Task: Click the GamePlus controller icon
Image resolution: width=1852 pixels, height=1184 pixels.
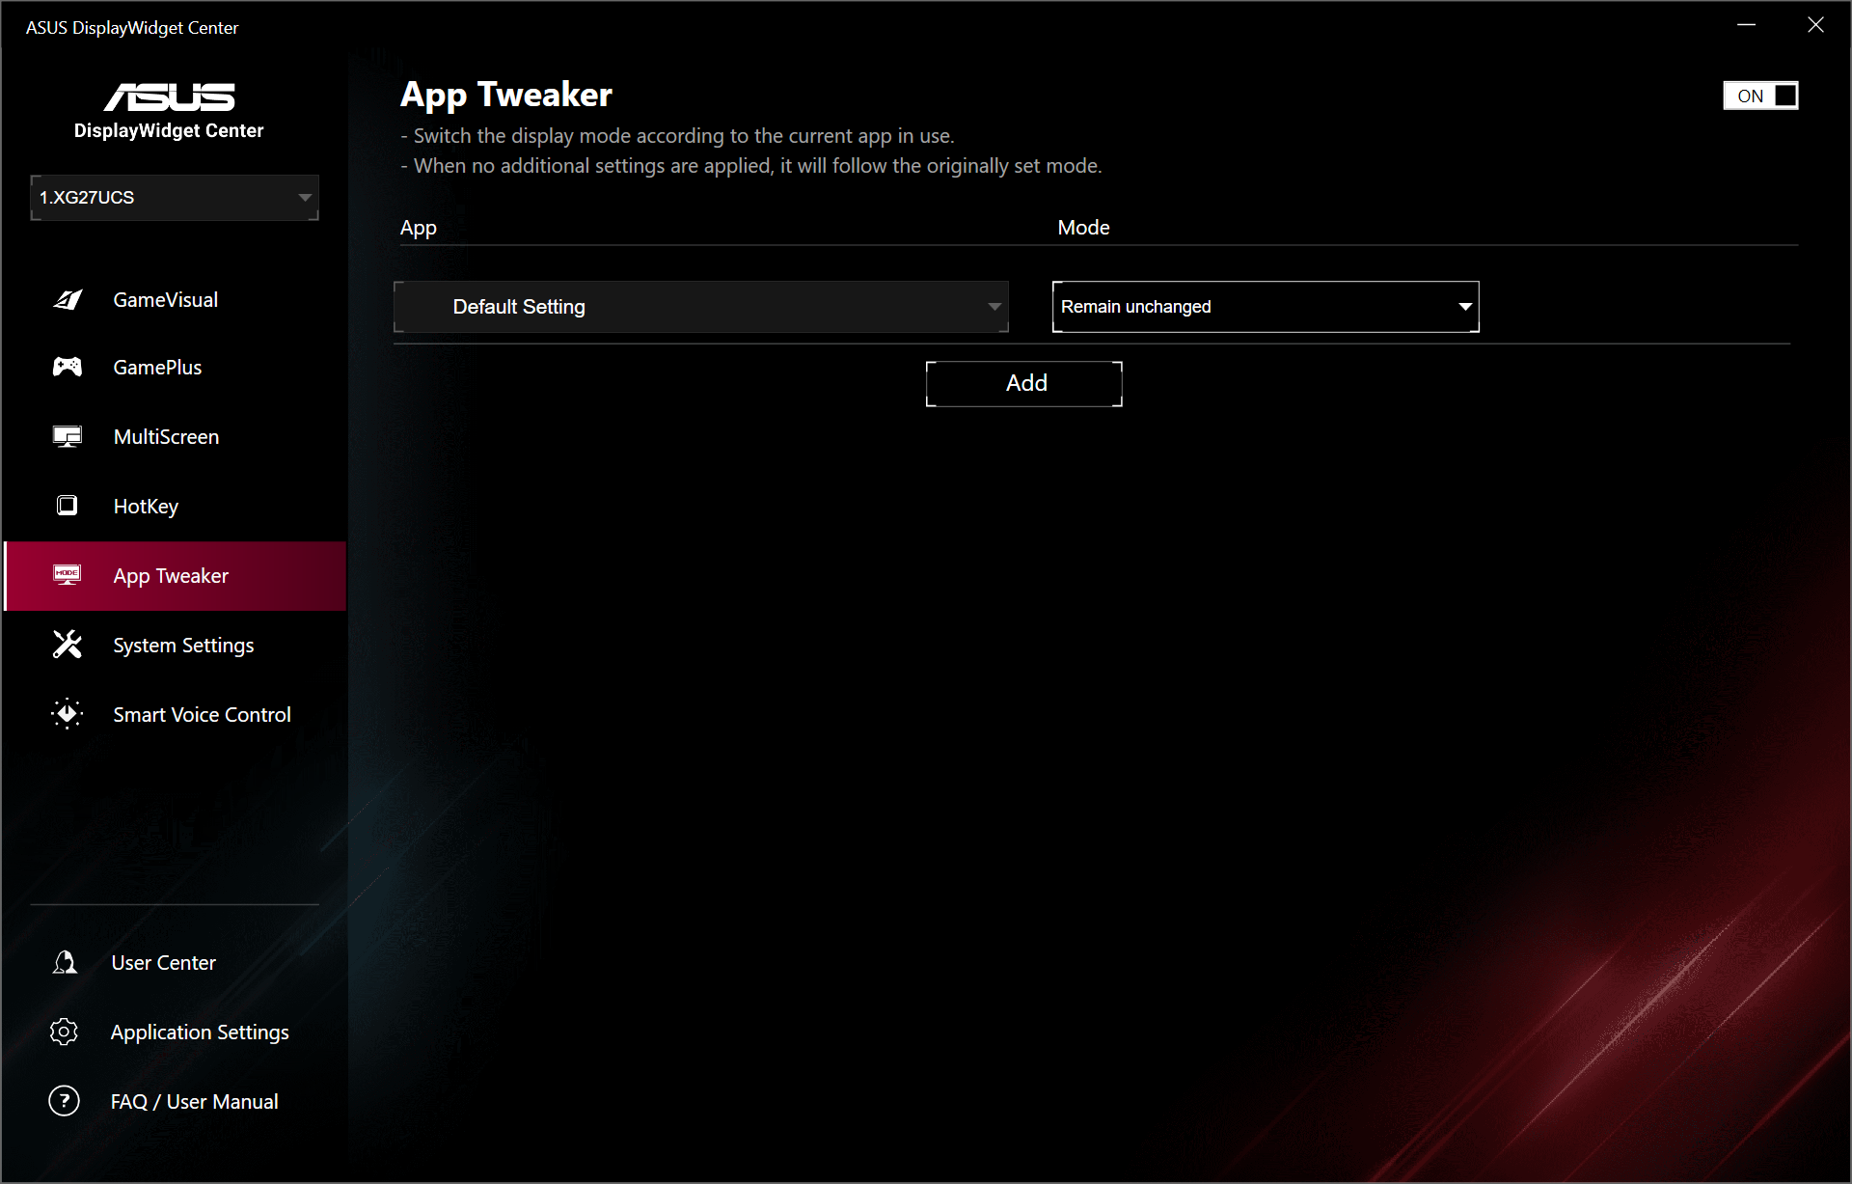Action: pos(68,367)
